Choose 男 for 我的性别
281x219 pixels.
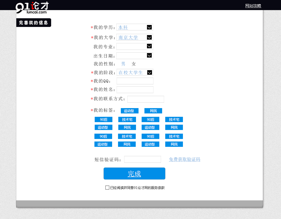[123, 64]
